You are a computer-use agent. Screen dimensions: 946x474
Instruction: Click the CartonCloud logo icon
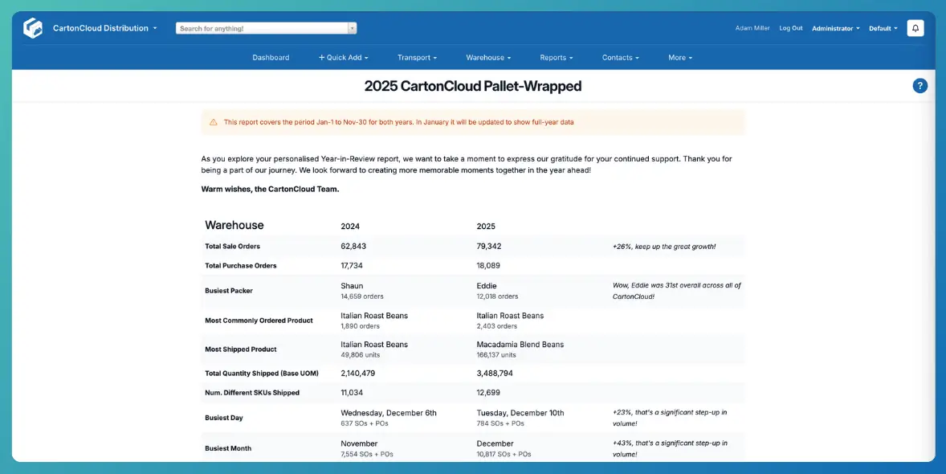pos(33,28)
